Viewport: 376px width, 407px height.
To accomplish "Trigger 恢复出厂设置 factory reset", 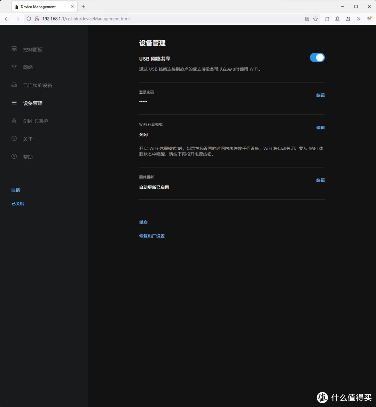I will (x=152, y=236).
